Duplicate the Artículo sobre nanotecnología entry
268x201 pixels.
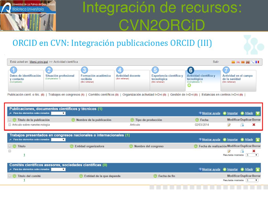click(x=242, y=125)
